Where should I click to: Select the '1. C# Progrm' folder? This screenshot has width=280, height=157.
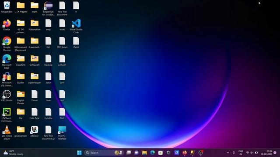[x=21, y=7]
